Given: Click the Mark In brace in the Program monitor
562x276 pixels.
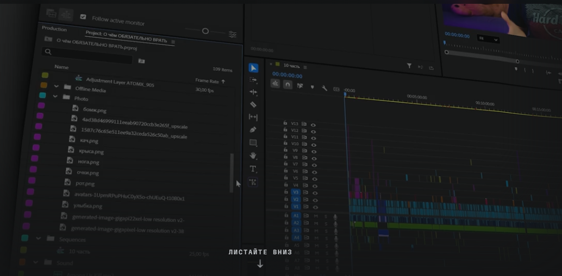Looking at the screenshot, I should tap(525, 70).
